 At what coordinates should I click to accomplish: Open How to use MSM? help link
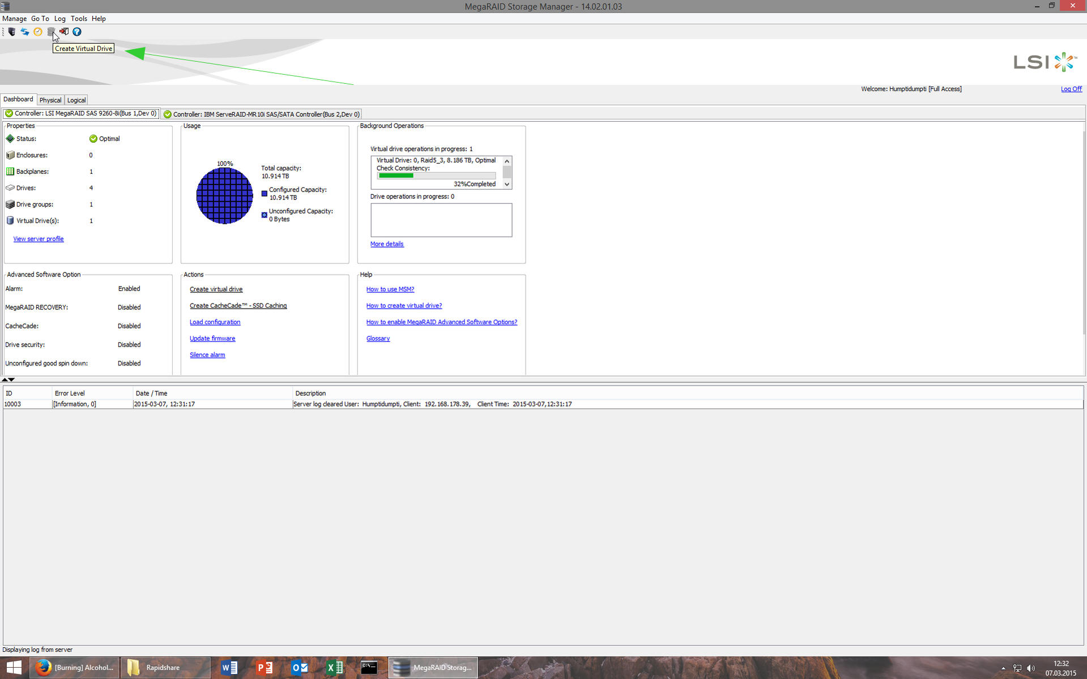pos(390,289)
